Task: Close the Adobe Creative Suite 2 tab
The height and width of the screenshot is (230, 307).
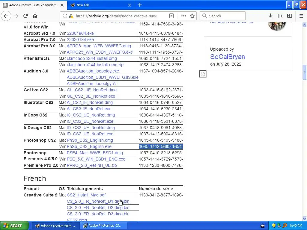Action: point(62,5)
